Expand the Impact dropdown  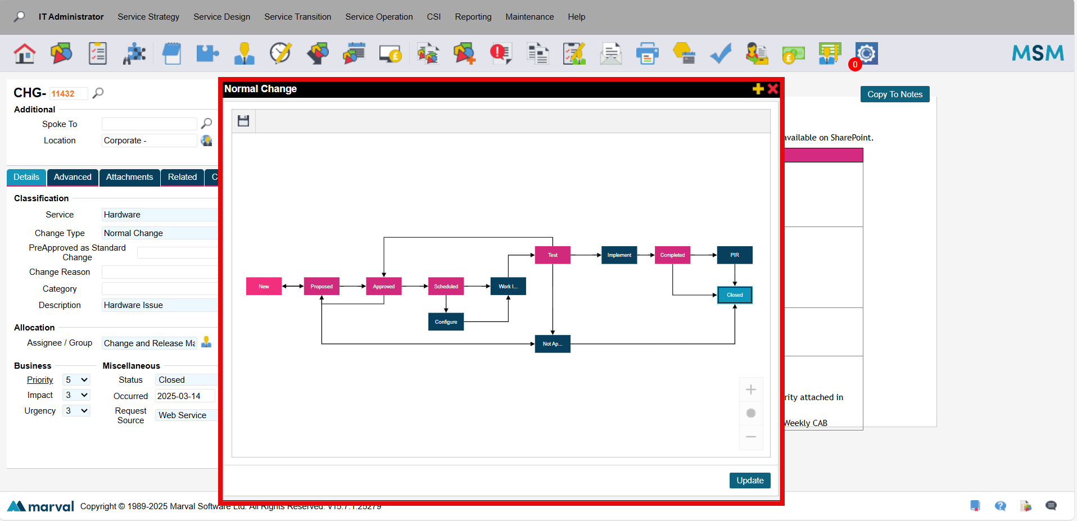click(x=76, y=395)
